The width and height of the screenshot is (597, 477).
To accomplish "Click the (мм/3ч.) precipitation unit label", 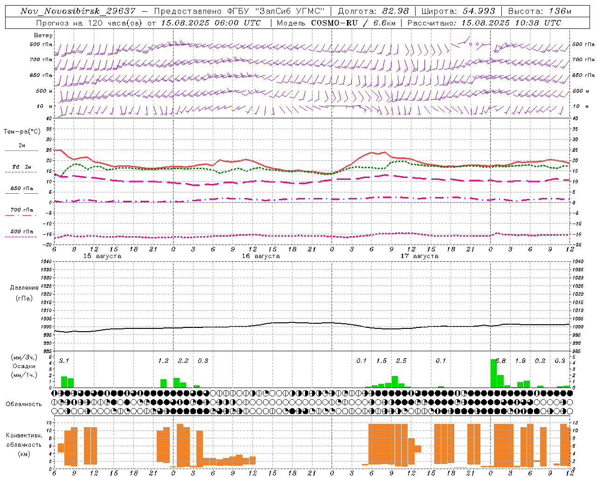I will tap(24, 357).
